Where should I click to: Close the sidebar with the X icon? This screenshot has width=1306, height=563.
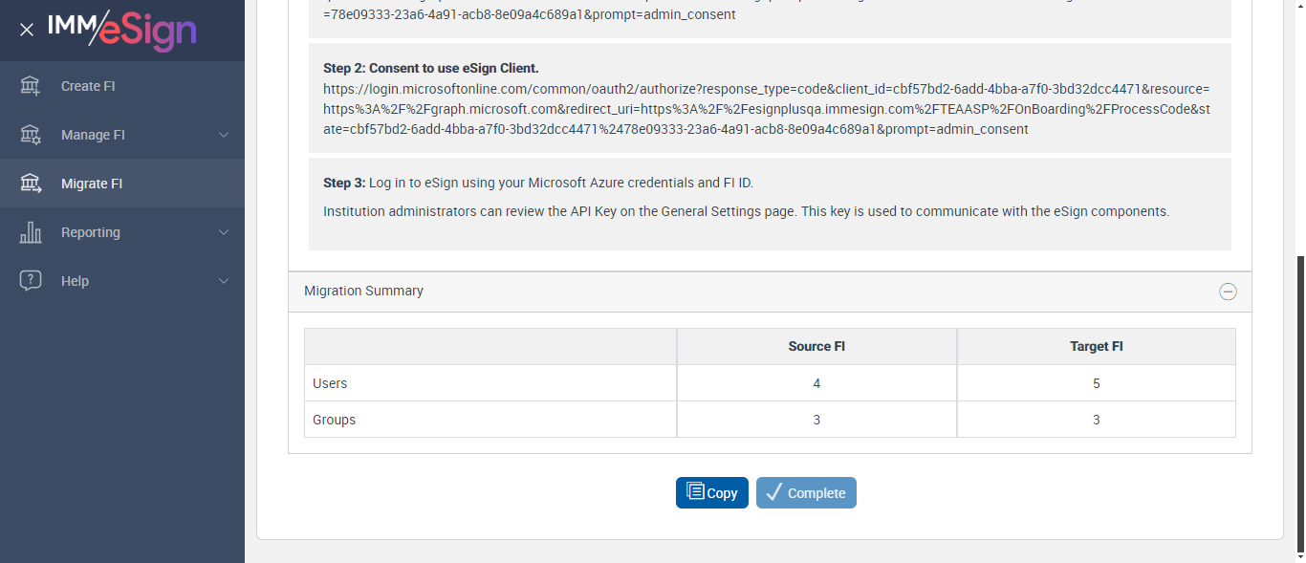pyautogui.click(x=27, y=30)
